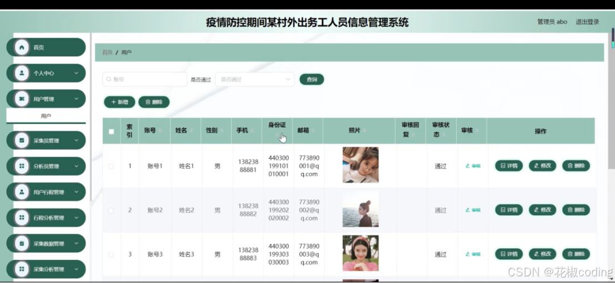Click the photo thumbnail of 账号1

[361, 165]
